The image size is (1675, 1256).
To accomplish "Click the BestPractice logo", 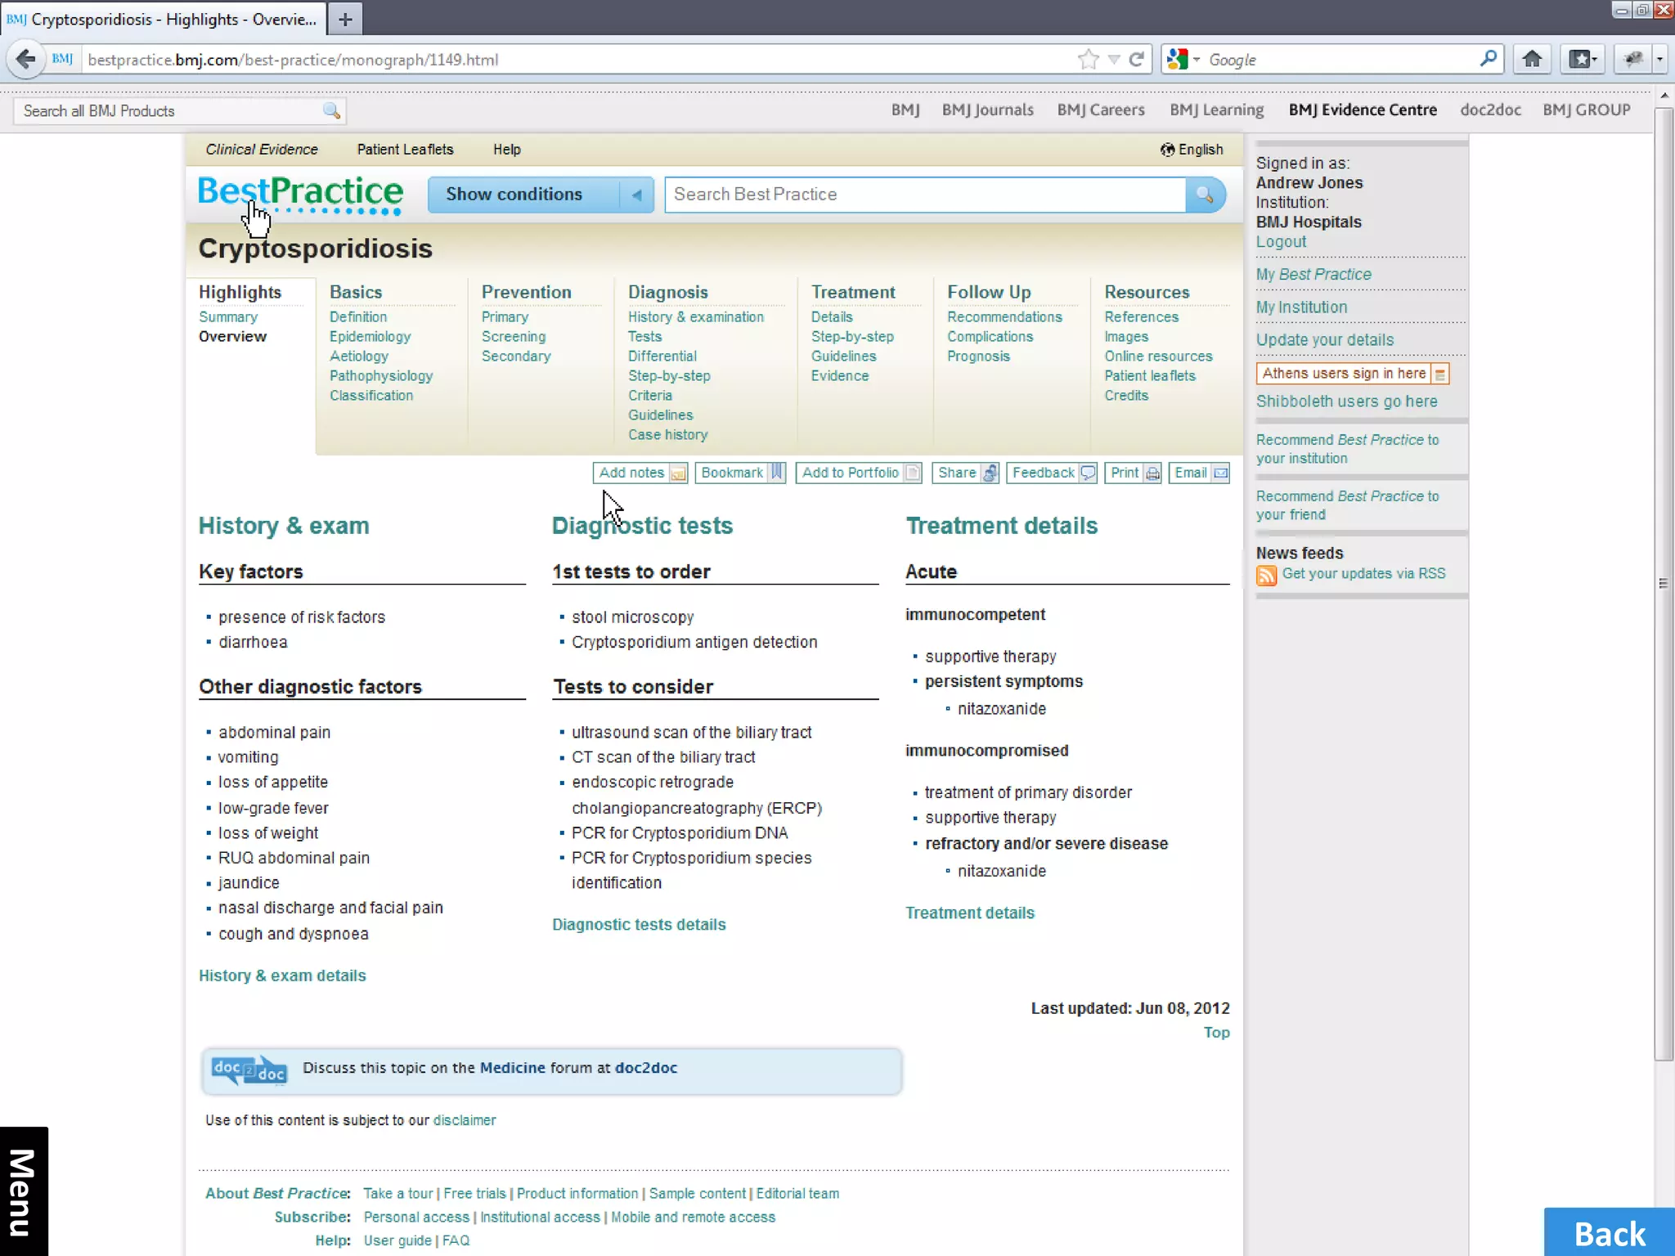I will tap(300, 195).
